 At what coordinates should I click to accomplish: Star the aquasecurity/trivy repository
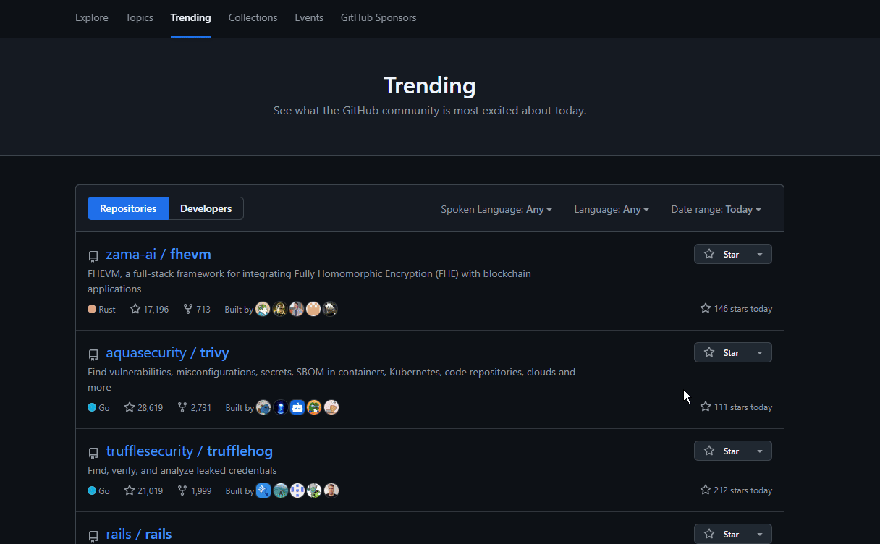point(721,352)
